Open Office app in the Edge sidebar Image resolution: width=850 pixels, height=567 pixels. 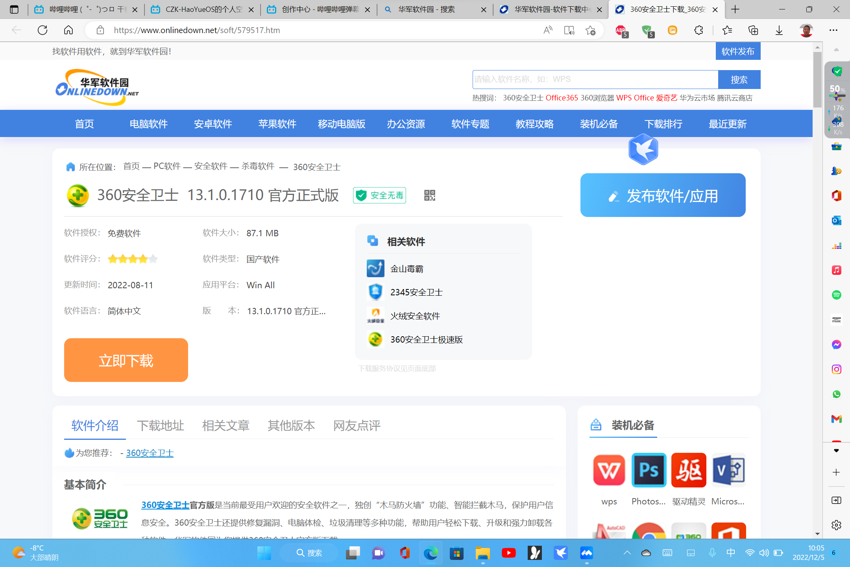[837, 196]
